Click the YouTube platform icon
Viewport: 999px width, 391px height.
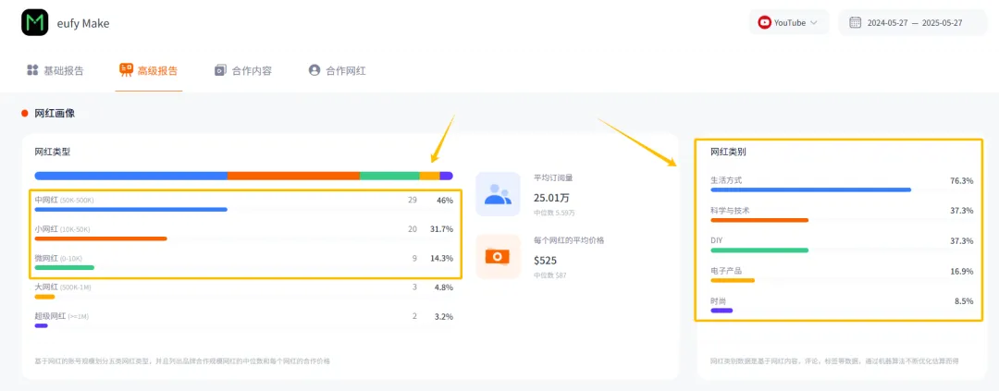click(764, 23)
